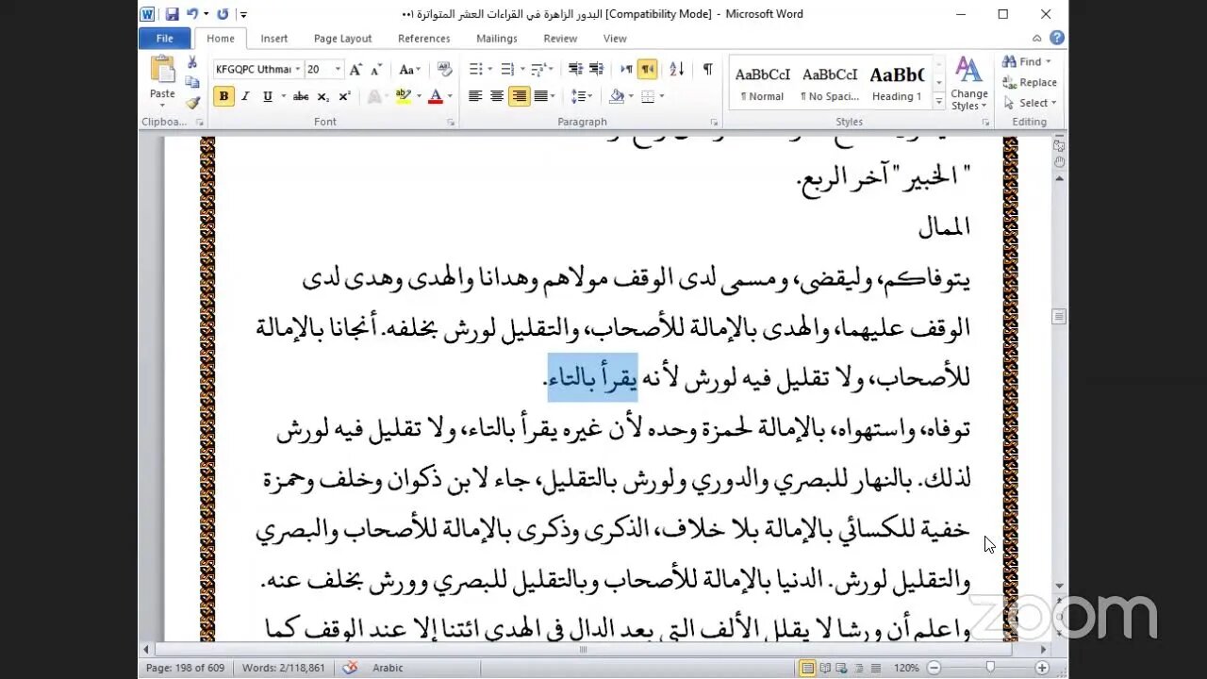
Task: Expand the Borders dropdown arrow
Action: (x=661, y=96)
